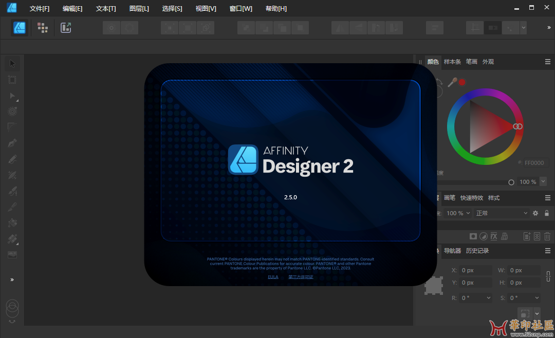Click Add Layer icon in Layers panel

[x=527, y=236]
